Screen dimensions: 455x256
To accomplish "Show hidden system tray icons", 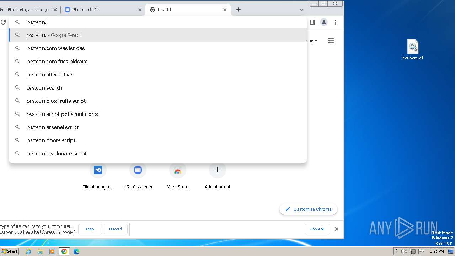I will tap(396, 251).
